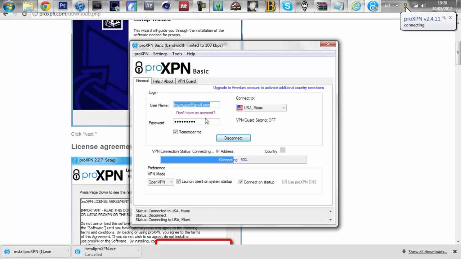Open Cinema 4D from the taskbar

tap(166, 6)
